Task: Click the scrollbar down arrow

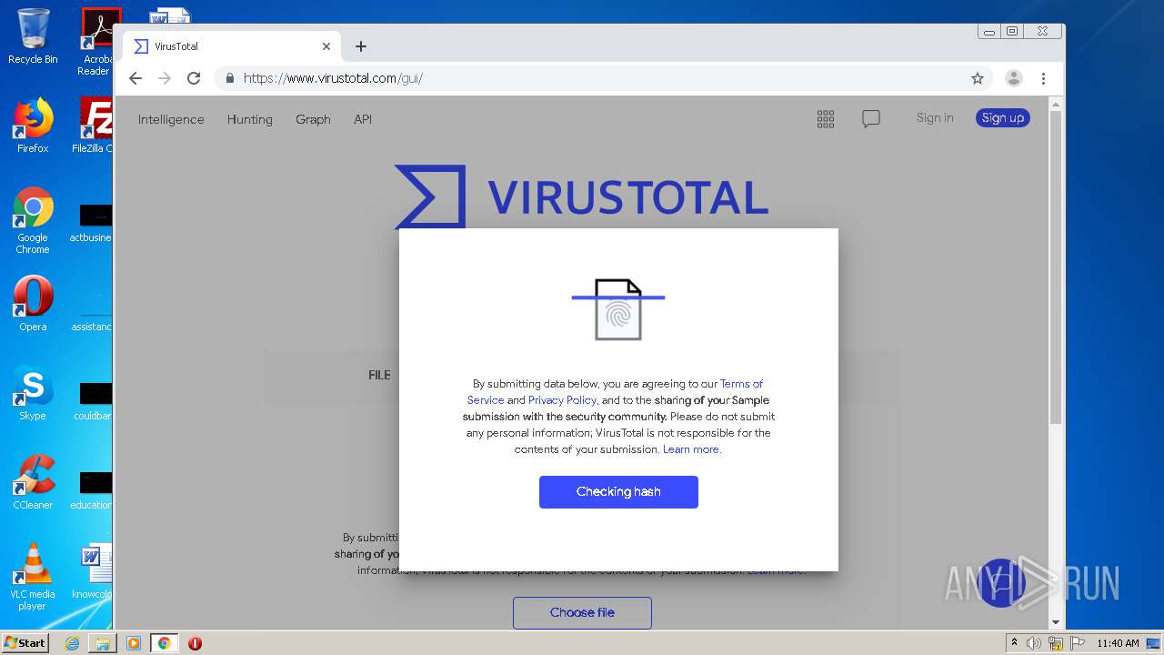Action: (x=1055, y=622)
